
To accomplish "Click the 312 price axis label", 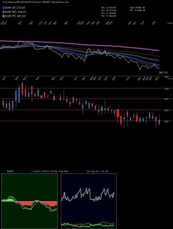I will (x=166, y=88).
